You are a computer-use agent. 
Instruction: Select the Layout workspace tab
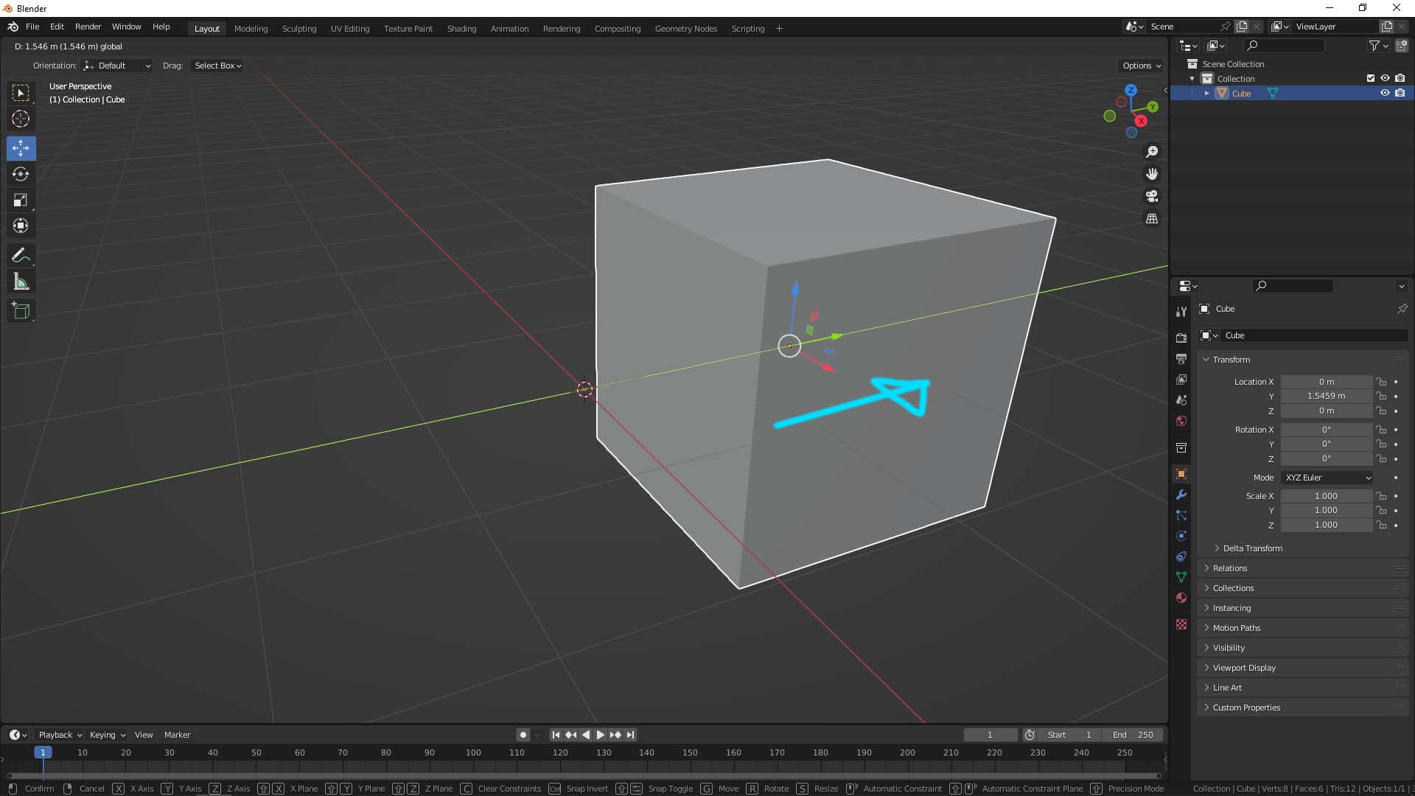point(207,27)
